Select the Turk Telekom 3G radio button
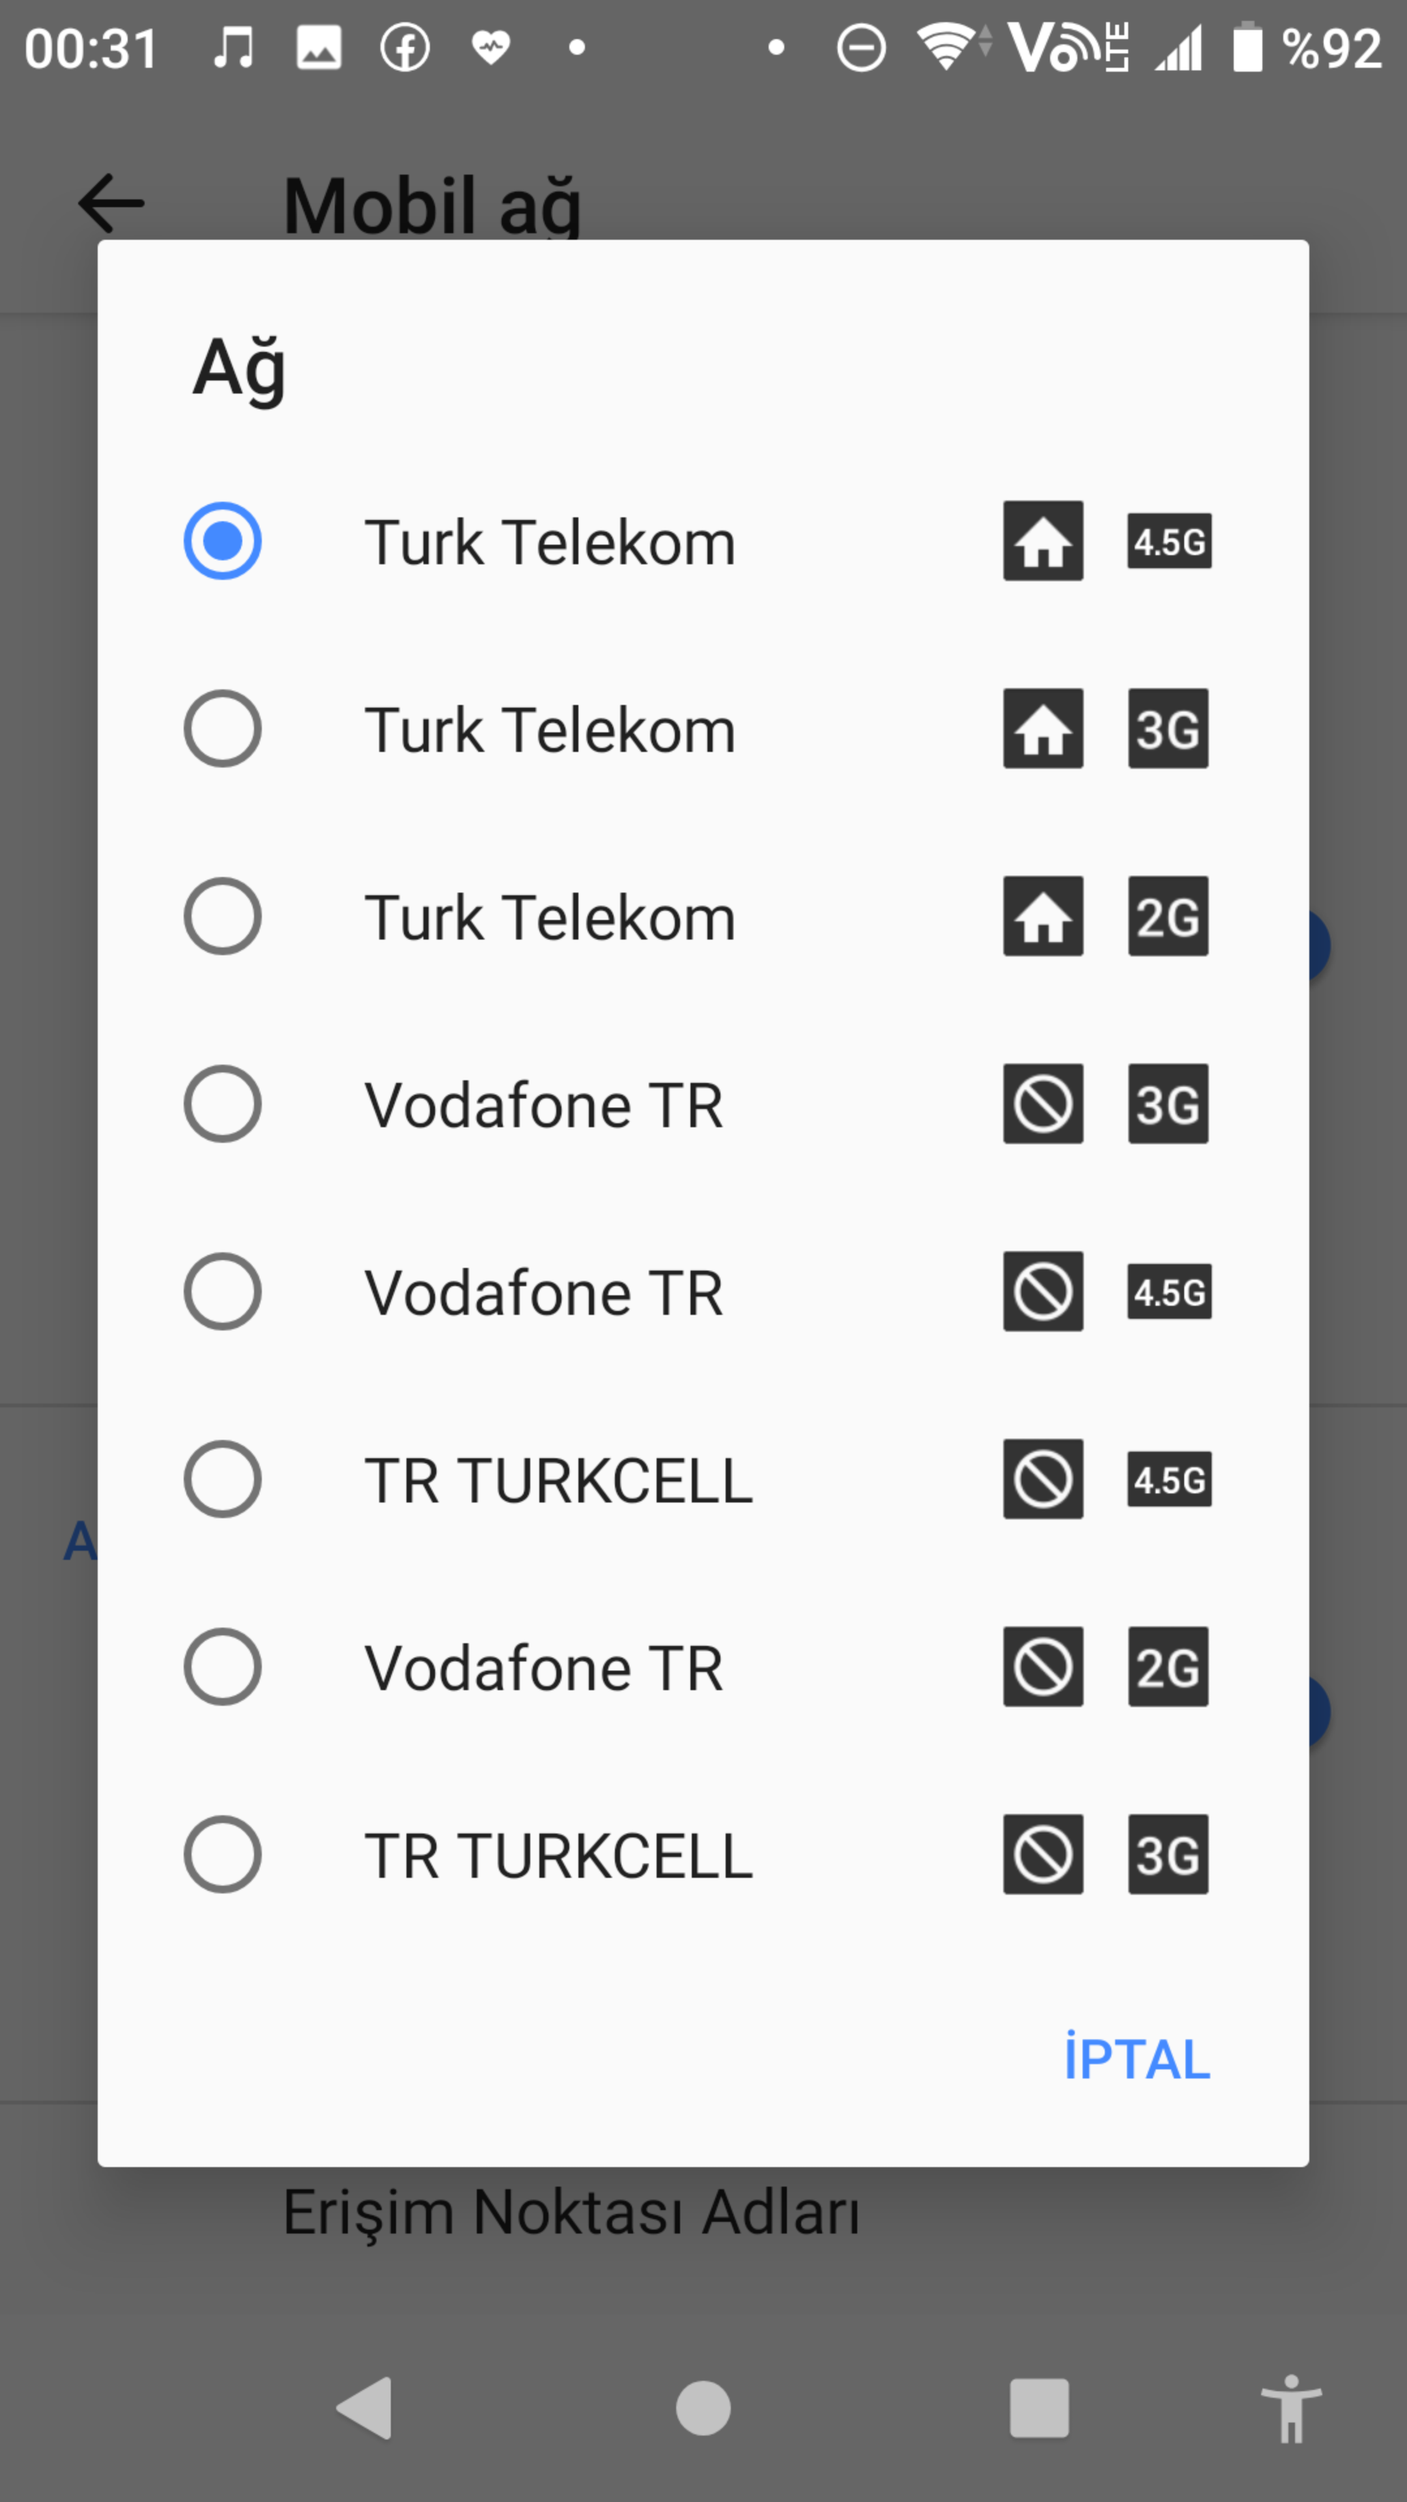 [222, 728]
